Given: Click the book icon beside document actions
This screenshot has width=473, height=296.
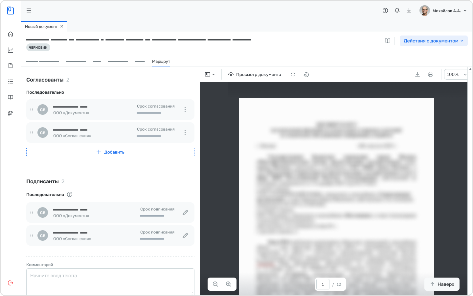Looking at the screenshot, I should point(388,41).
